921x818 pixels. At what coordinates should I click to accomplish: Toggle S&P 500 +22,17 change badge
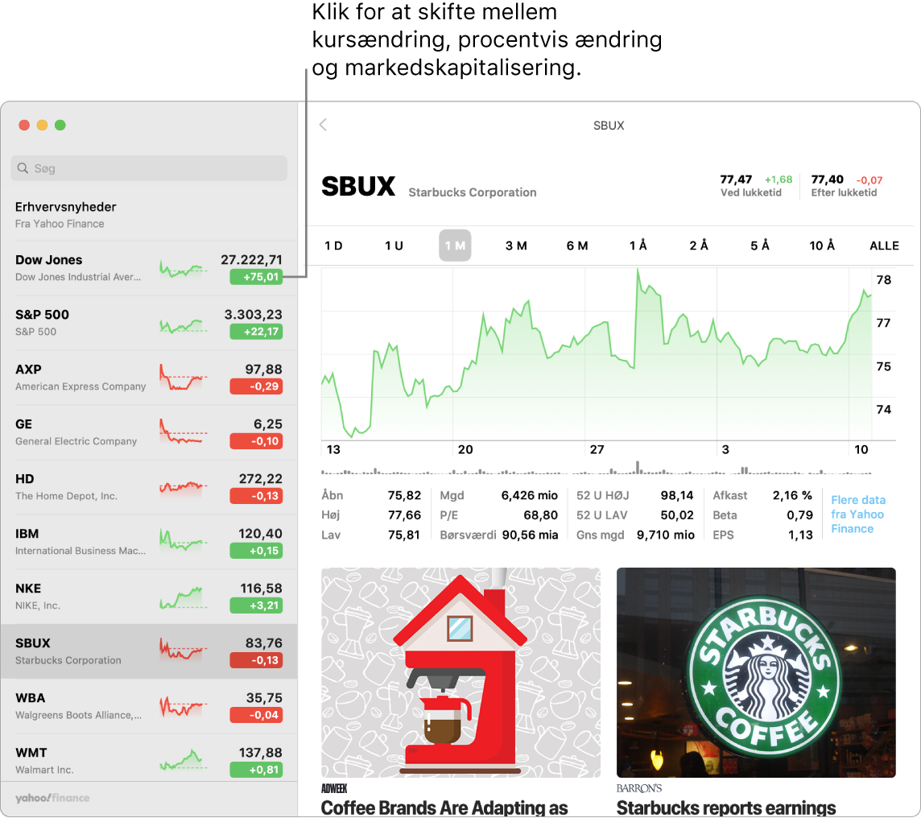point(256,332)
